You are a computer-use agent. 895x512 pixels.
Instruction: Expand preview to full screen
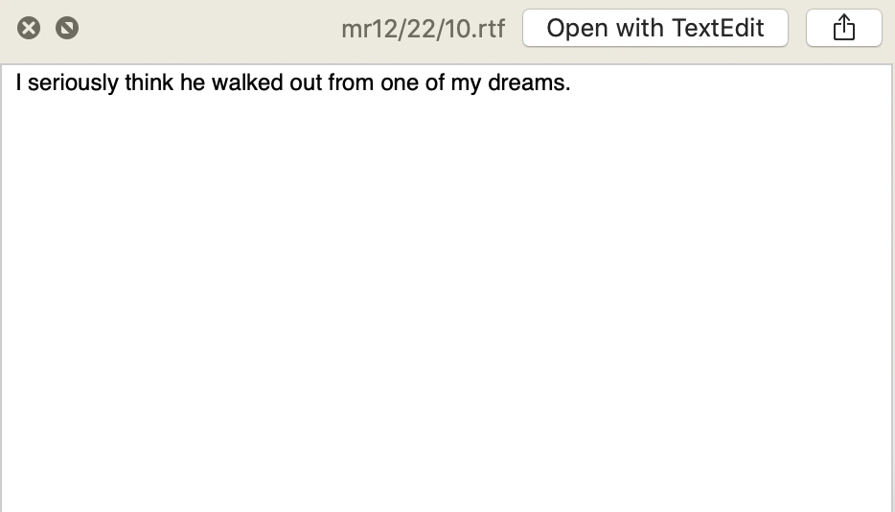click(67, 28)
